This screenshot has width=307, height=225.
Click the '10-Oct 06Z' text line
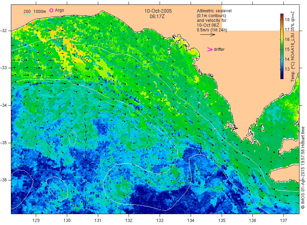(x=208, y=25)
